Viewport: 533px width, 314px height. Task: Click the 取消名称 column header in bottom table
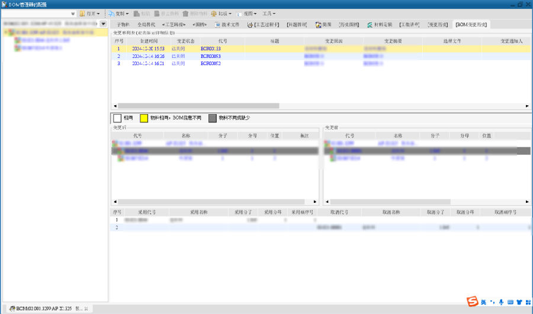tap(391, 212)
